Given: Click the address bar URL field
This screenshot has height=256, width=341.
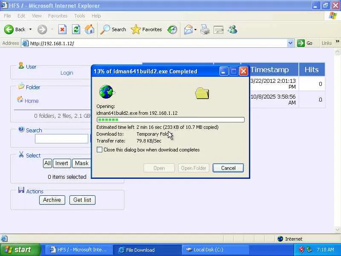Looking at the screenshot, I should (x=158, y=44).
